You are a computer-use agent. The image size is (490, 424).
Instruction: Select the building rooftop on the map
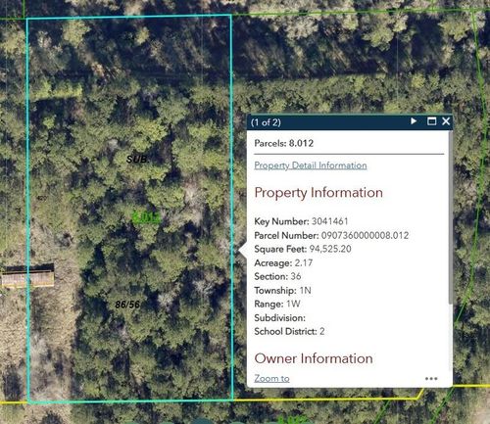[27, 277]
